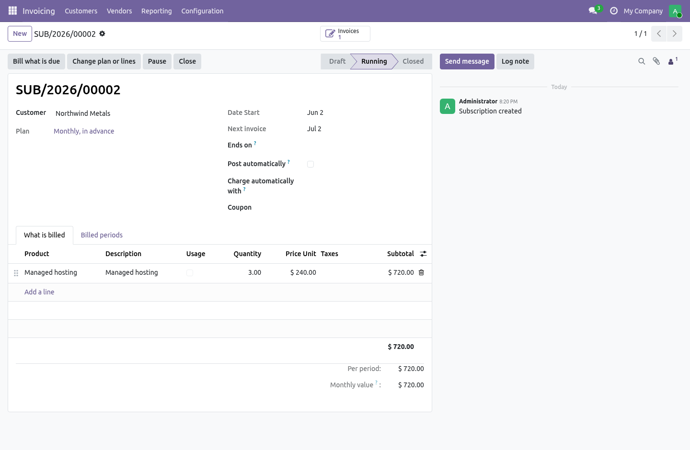
Task: Enable the Post automatically checkbox
Action: pos(310,164)
